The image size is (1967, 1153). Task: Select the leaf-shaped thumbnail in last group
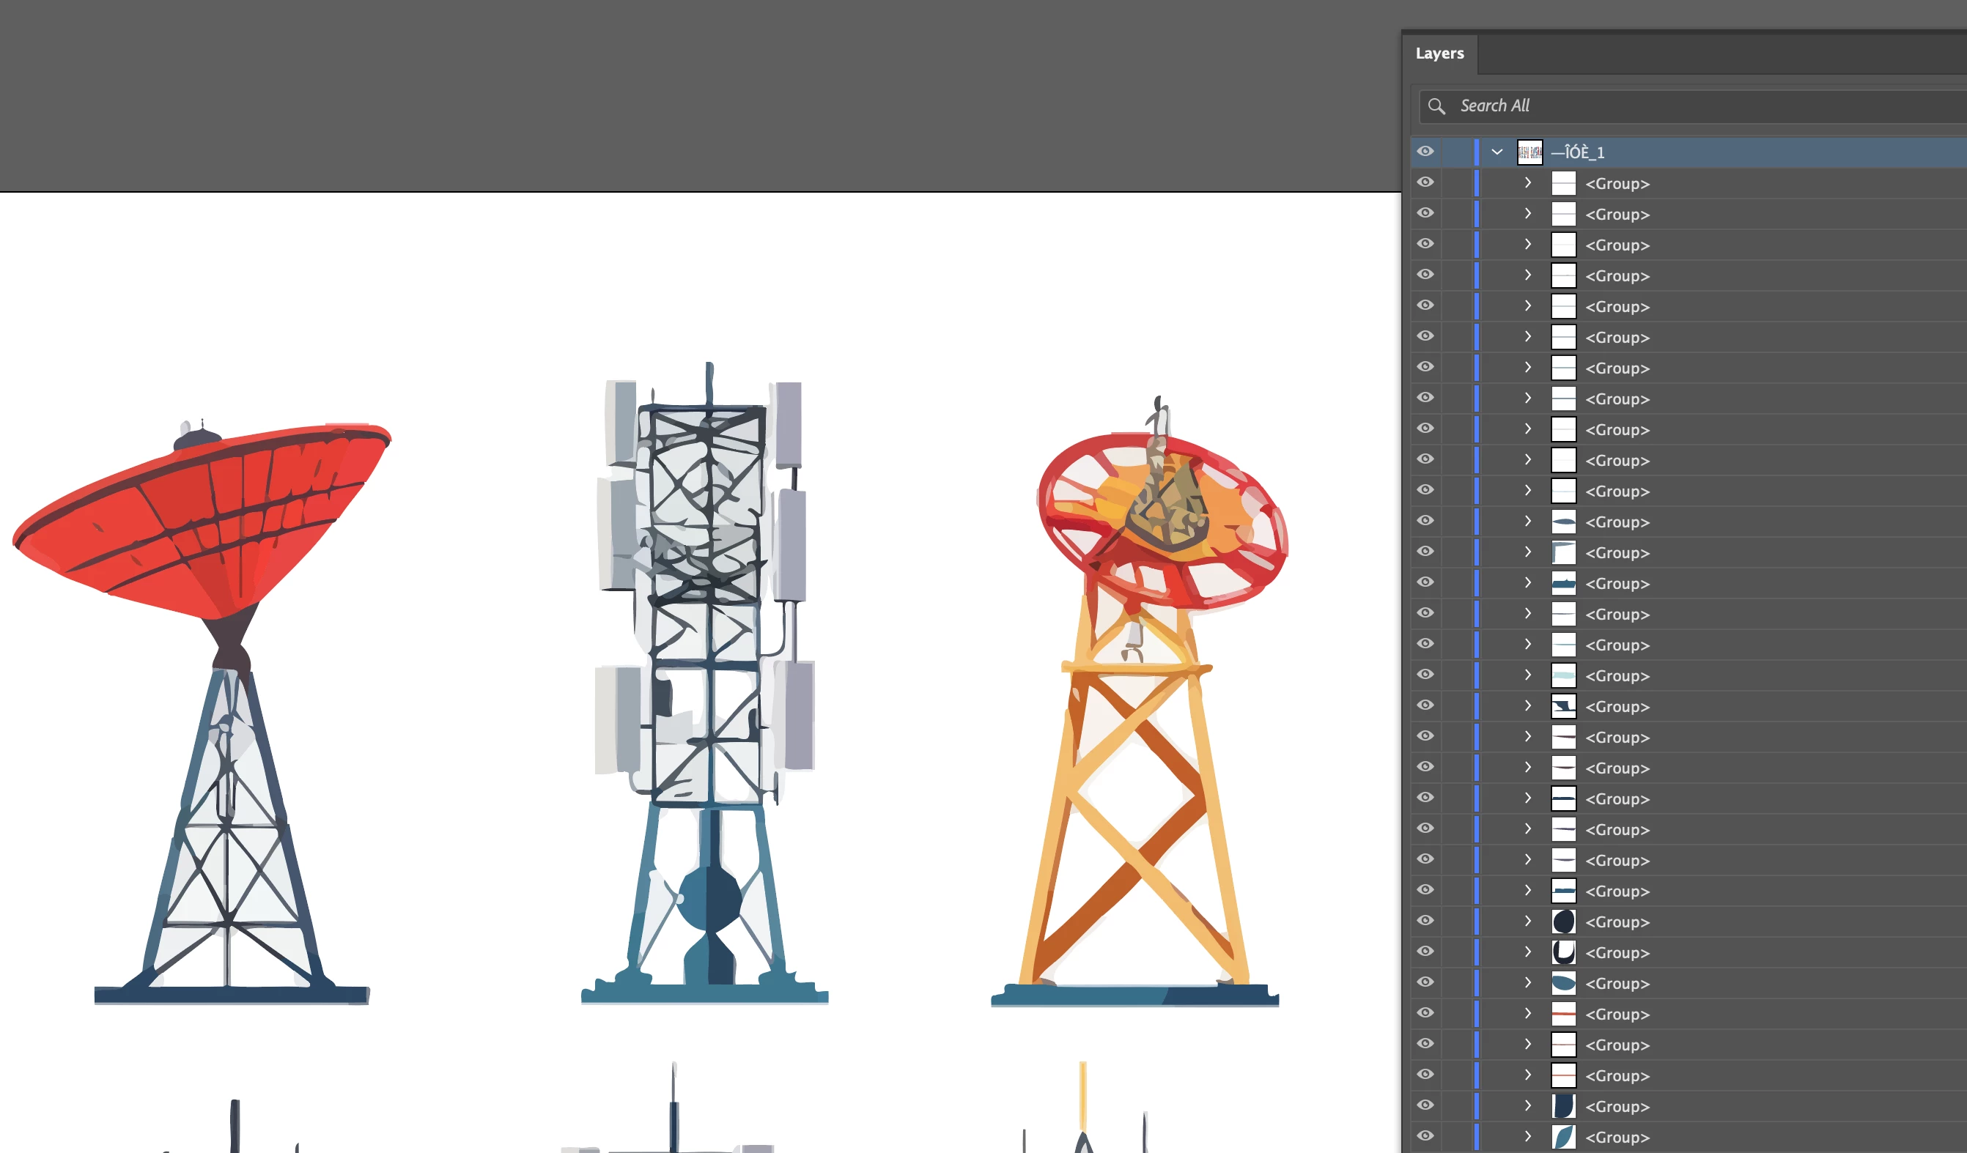point(1563,1137)
